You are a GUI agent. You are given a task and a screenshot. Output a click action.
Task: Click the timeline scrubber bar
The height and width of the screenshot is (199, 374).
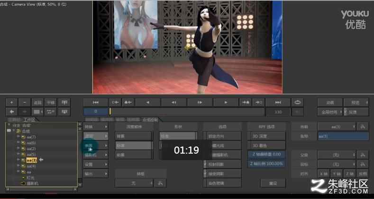187,112
